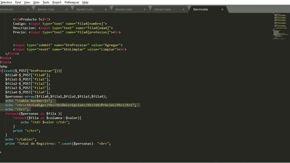The width and height of the screenshot is (290, 163).
Task: Close the Ejemplo 3.php tab
Action: (145, 9)
